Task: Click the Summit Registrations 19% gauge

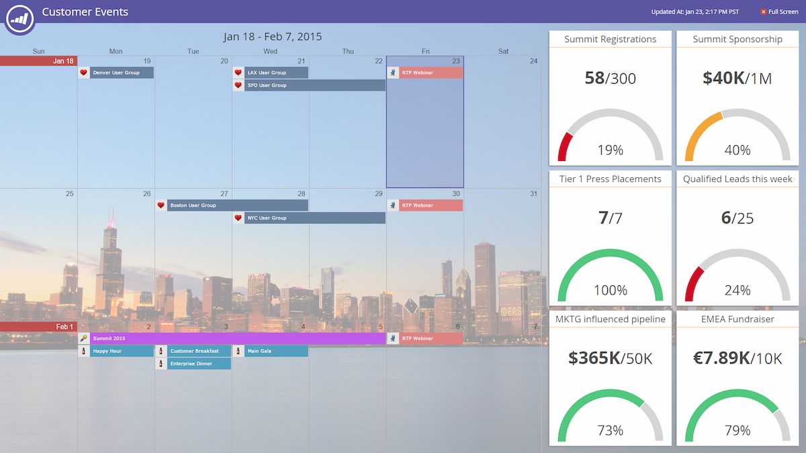Action: tap(610, 136)
